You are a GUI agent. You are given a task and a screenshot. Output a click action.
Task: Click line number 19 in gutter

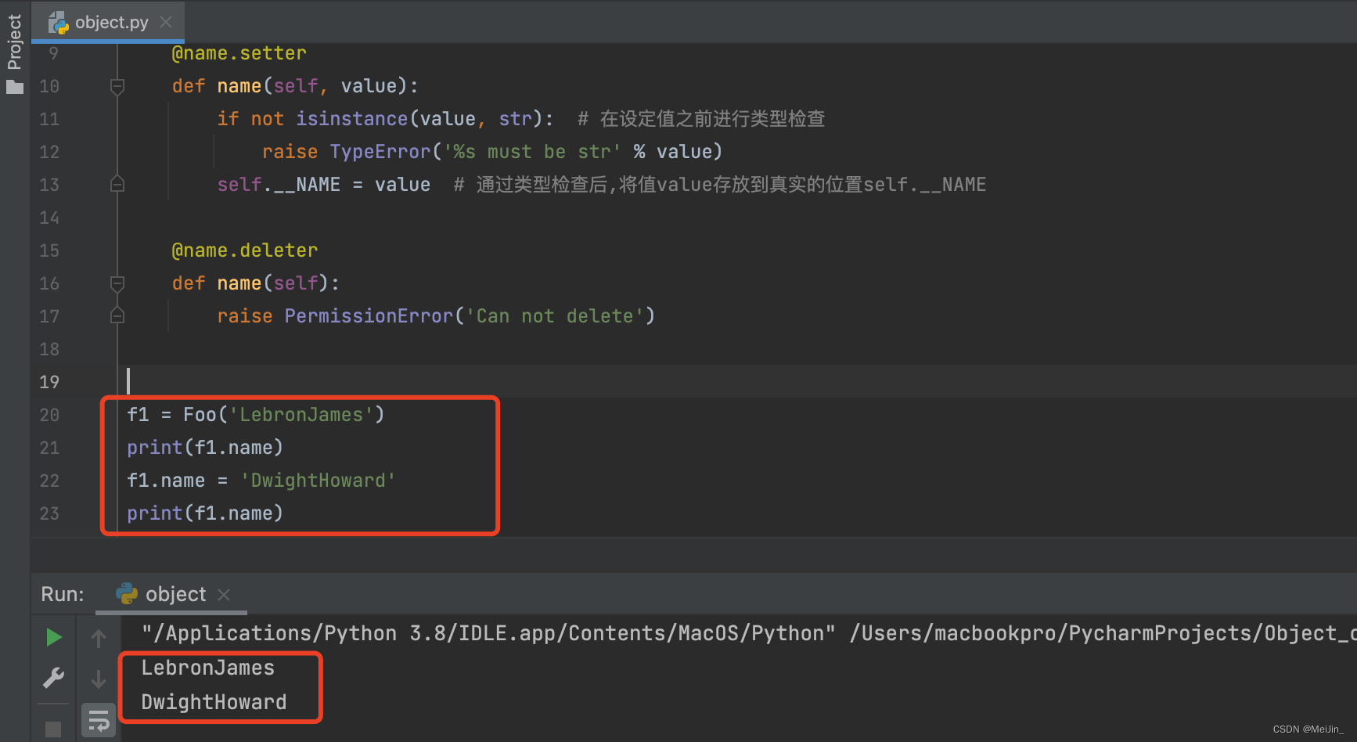[x=49, y=382]
